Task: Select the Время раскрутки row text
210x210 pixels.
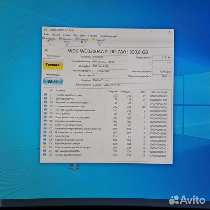Action: click(65, 99)
